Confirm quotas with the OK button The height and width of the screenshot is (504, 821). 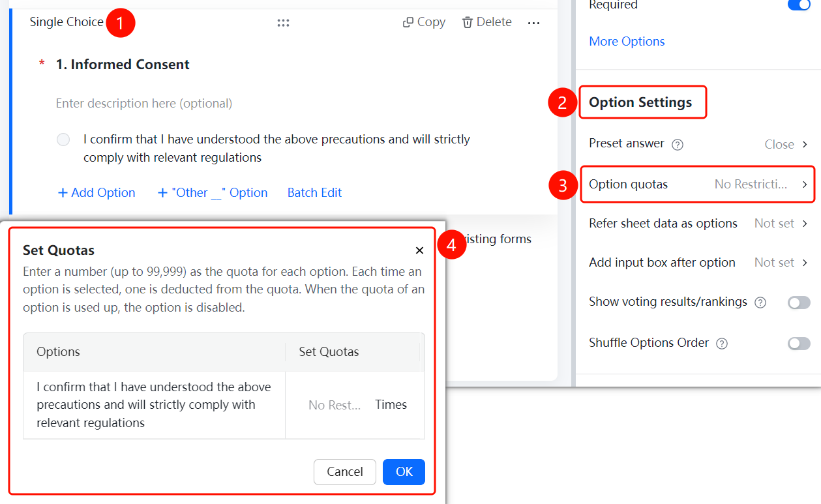(404, 472)
